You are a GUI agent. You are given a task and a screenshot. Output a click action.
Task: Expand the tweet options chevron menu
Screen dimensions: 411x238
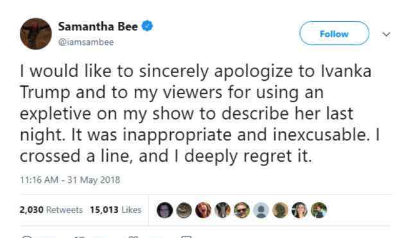387,34
